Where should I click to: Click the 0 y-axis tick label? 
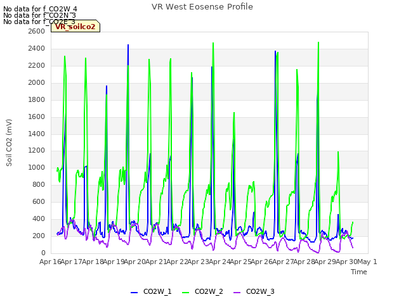[x=43, y=253]
